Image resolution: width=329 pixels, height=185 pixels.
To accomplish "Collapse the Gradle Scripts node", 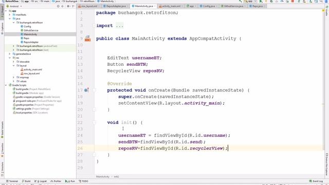I will tap(6, 85).
